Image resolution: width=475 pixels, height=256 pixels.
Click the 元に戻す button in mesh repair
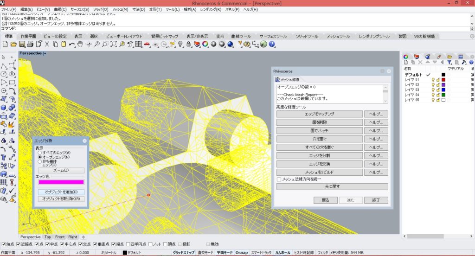click(x=332, y=186)
